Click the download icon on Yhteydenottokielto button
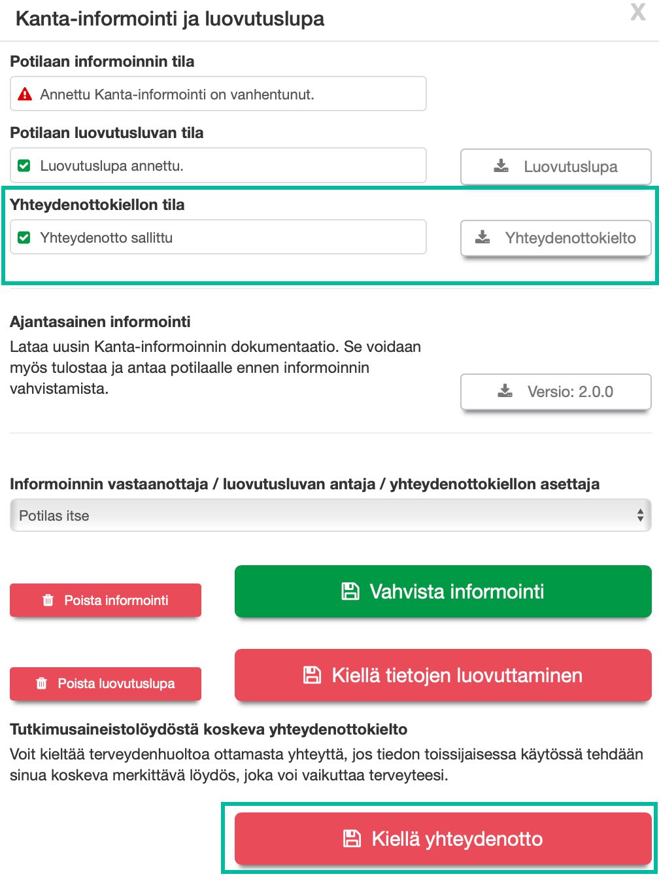The width and height of the screenshot is (659, 887). point(483,237)
